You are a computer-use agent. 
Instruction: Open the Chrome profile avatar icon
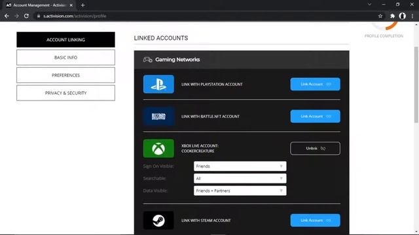tap(402, 16)
